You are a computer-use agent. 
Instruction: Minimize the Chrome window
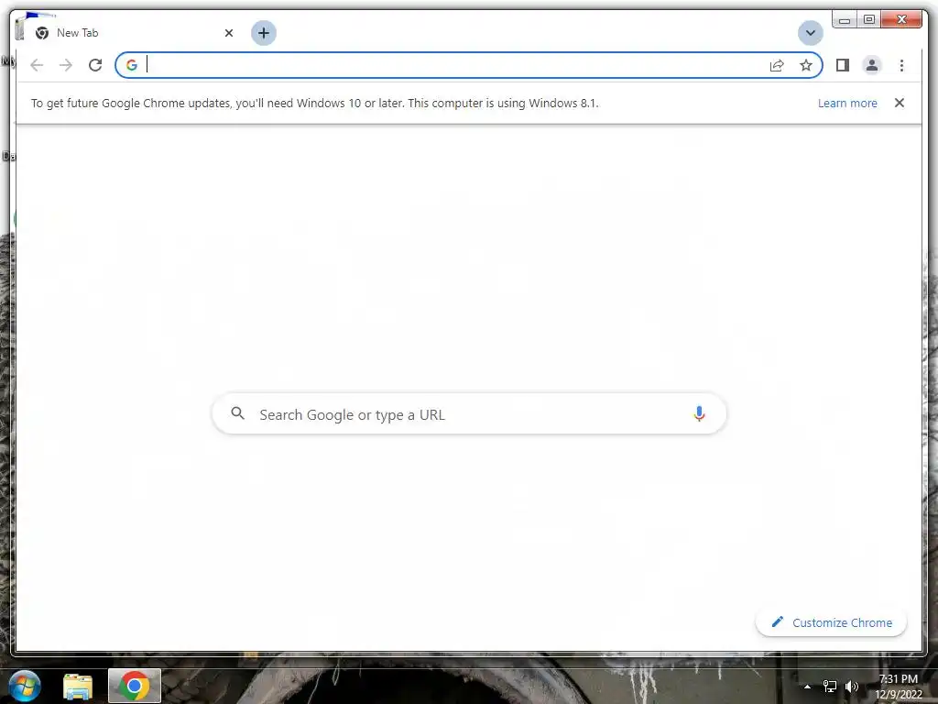coord(844,20)
